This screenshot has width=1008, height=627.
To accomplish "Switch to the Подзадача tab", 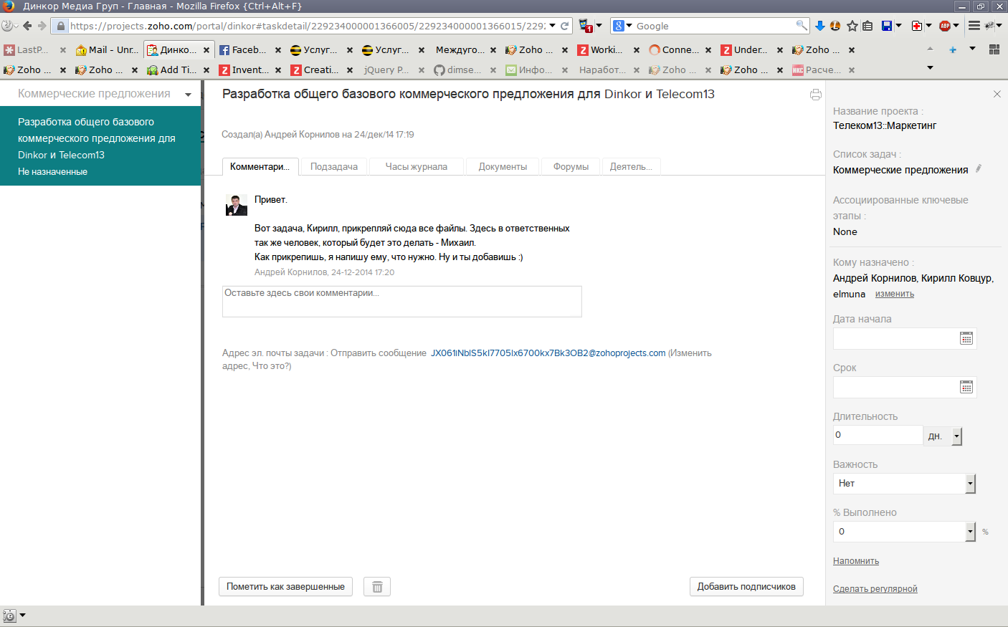I will 334,166.
